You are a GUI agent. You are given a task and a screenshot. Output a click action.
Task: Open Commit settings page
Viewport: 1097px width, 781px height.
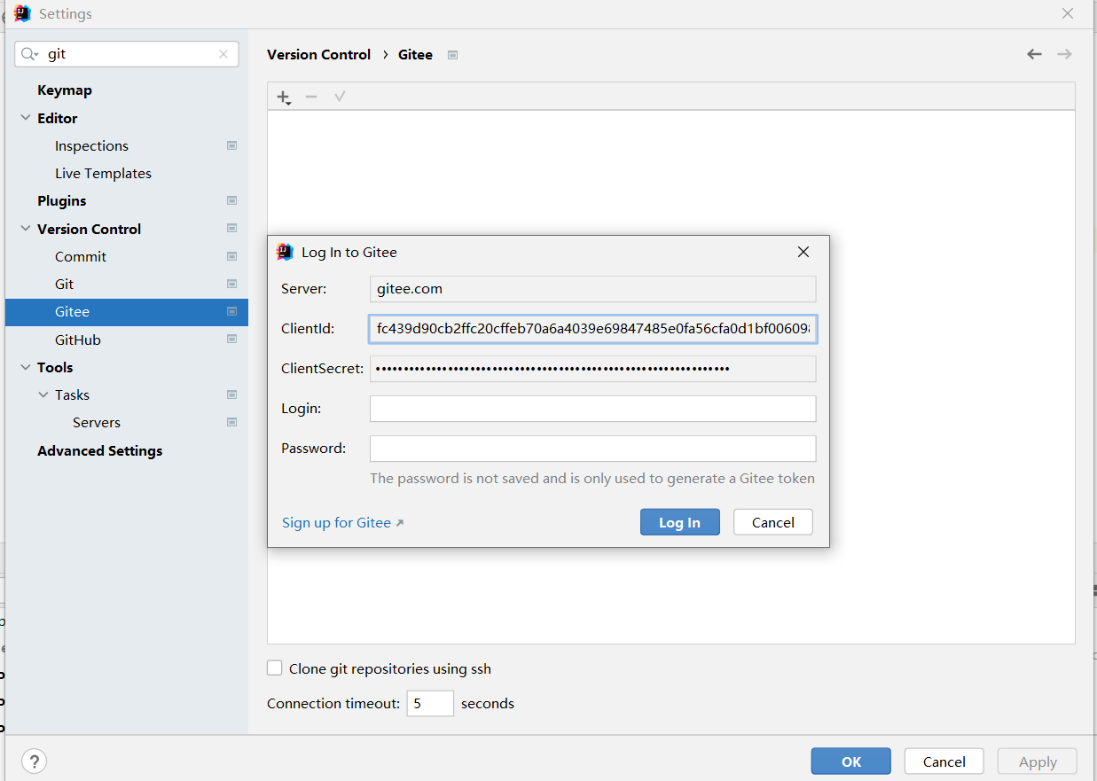(81, 256)
